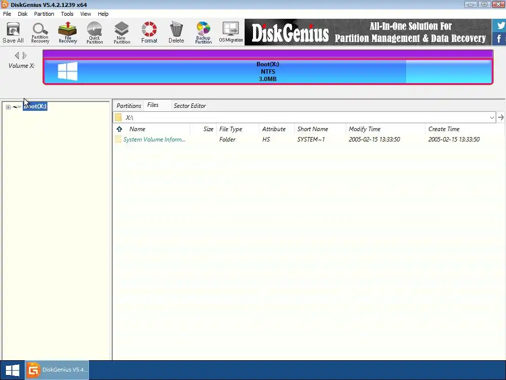
Task: Start Quick Partition
Action: click(94, 32)
